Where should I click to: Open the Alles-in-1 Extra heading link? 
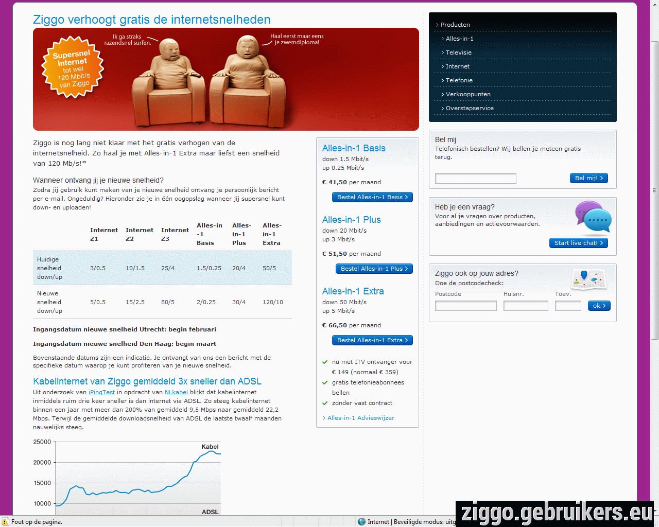pyautogui.click(x=353, y=291)
